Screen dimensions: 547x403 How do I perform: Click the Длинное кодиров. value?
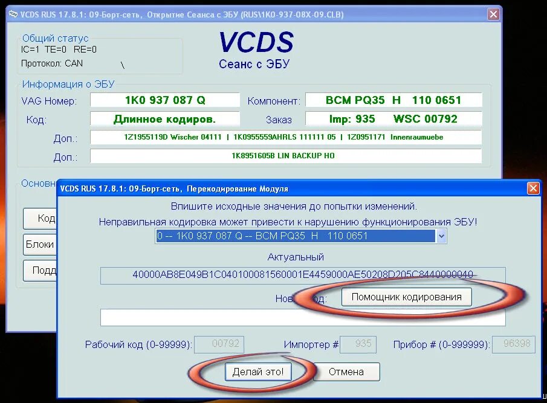point(165,119)
